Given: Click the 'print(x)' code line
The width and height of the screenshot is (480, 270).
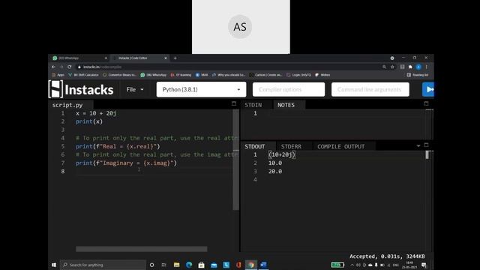Looking at the screenshot, I should click(x=89, y=121).
